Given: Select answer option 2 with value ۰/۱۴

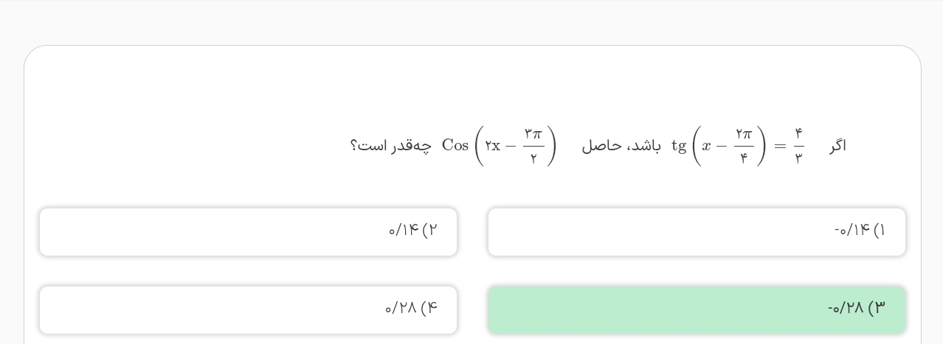Looking at the screenshot, I should (248, 232).
